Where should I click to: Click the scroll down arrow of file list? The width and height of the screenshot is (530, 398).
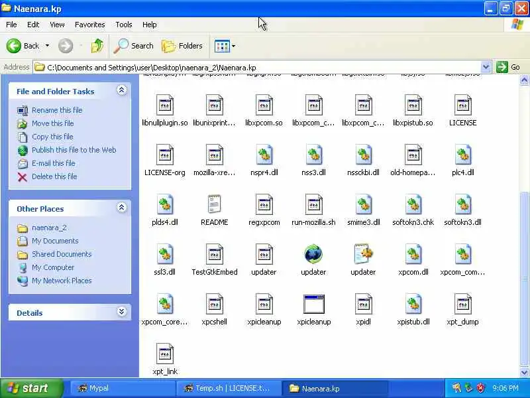(x=524, y=372)
